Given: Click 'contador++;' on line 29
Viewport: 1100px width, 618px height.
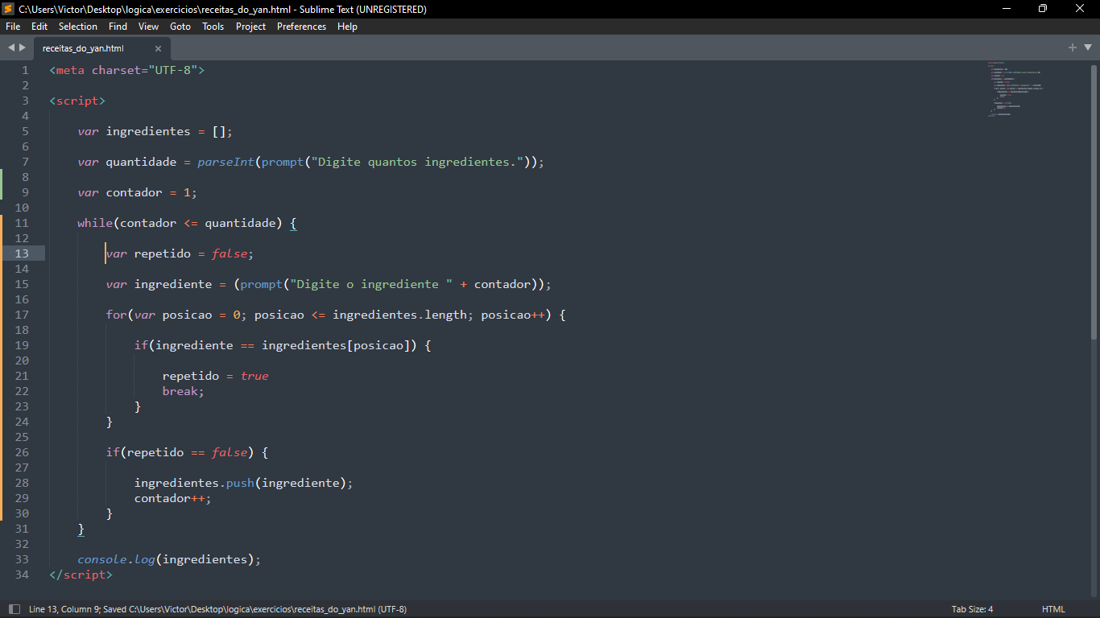Looking at the screenshot, I should pyautogui.click(x=173, y=498).
